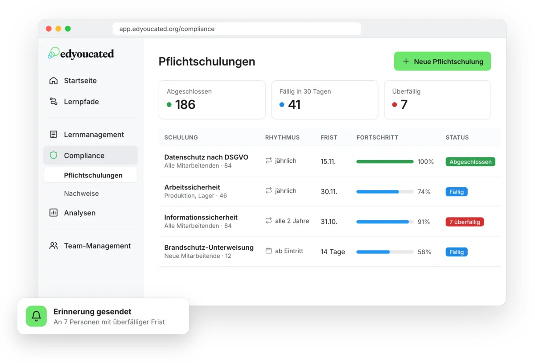
Task: Click the 31.10. deadline cell
Action: click(329, 222)
